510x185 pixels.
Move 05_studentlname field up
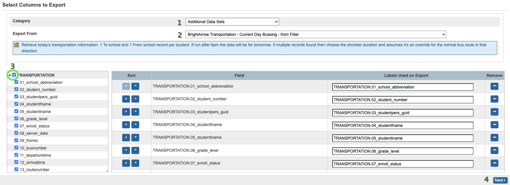tap(126, 137)
